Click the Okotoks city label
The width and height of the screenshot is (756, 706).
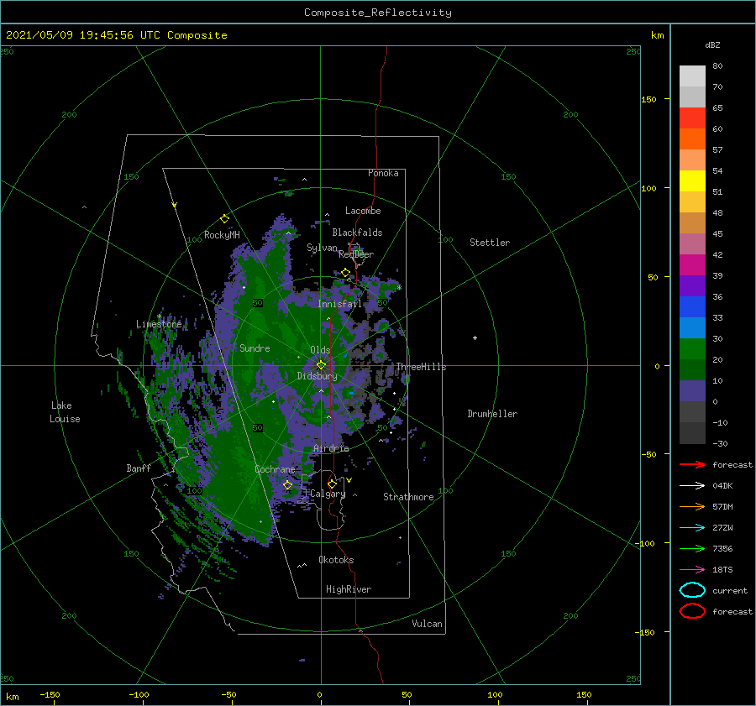[336, 560]
